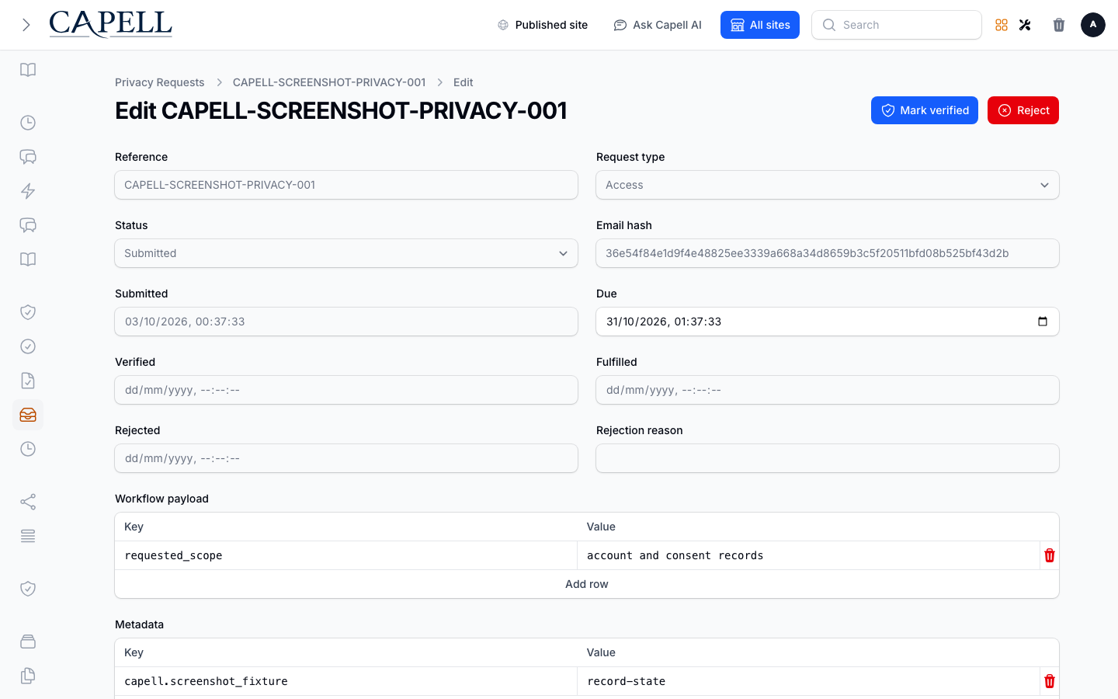This screenshot has width=1118, height=699.
Task: Open the user avatar menu "A"
Action: coord(1093,25)
